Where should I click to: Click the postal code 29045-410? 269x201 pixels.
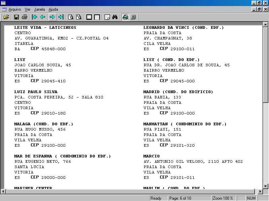coord(53,81)
